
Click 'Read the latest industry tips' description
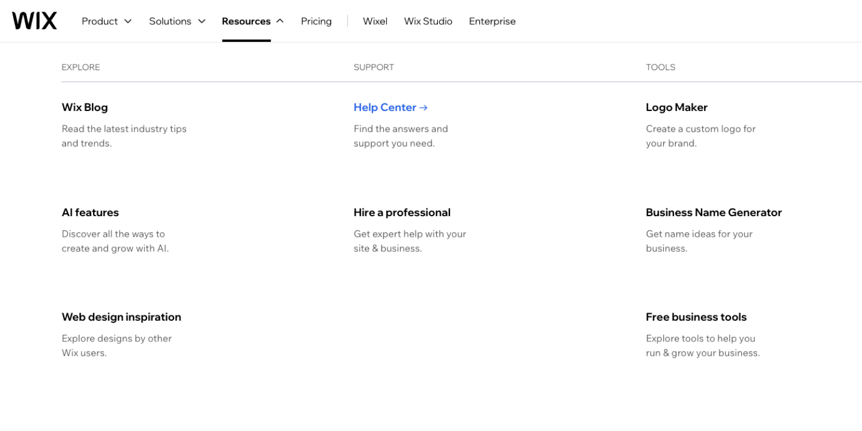tap(124, 129)
